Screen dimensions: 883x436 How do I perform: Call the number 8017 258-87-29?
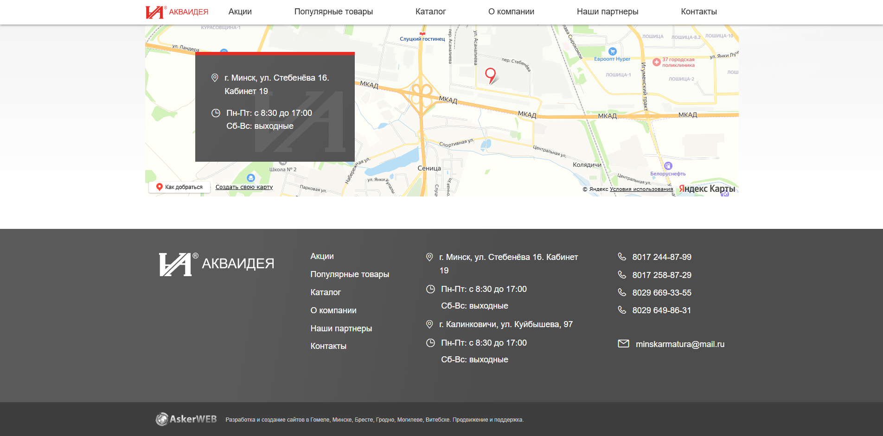(x=662, y=275)
